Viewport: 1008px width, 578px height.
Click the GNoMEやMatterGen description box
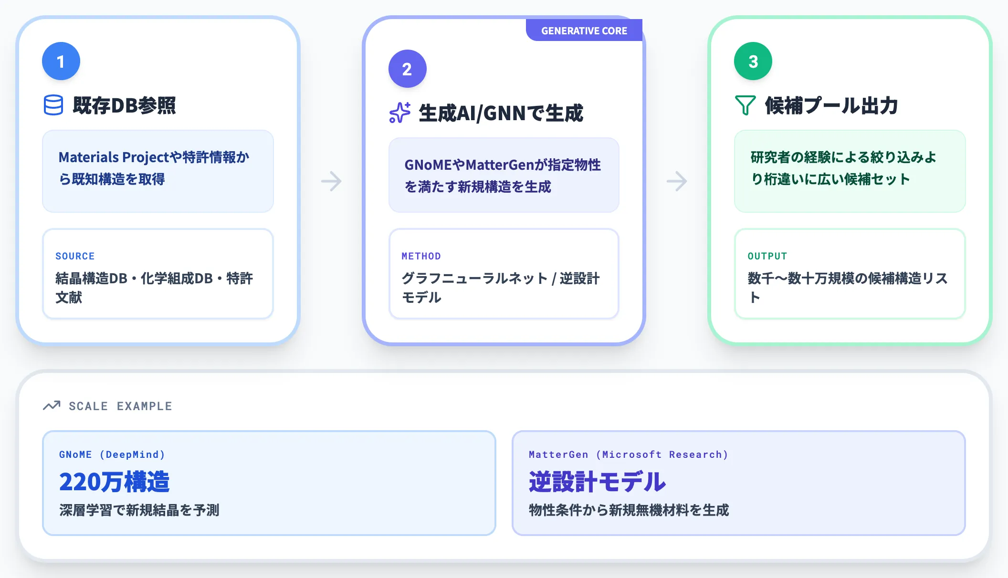tap(504, 175)
